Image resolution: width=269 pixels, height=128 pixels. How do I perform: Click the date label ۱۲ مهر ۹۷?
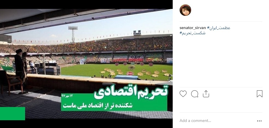pos(67,96)
